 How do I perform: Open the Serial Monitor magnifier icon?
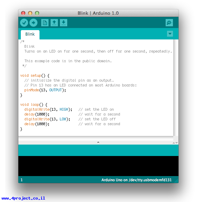pyautogui.click(x=169, y=23)
